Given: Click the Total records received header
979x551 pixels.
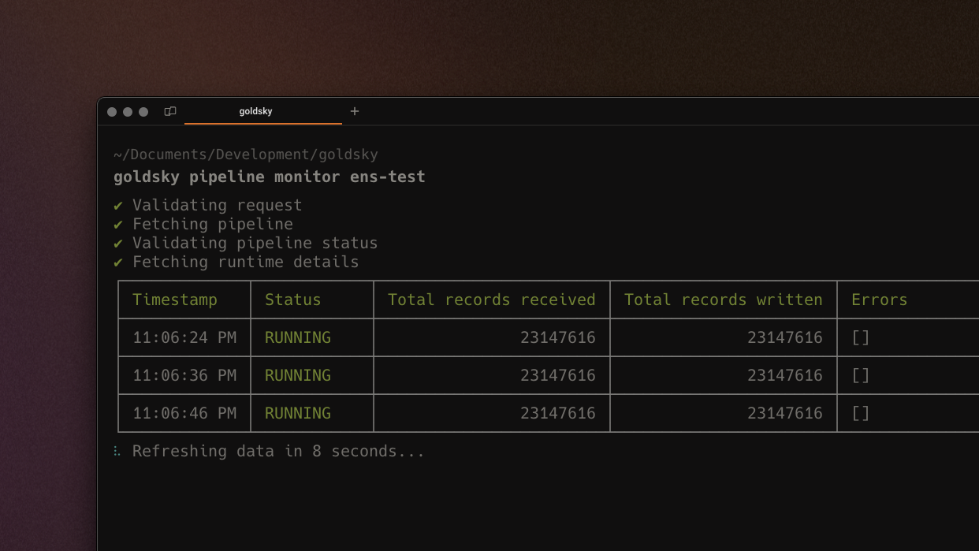Looking at the screenshot, I should coord(492,300).
